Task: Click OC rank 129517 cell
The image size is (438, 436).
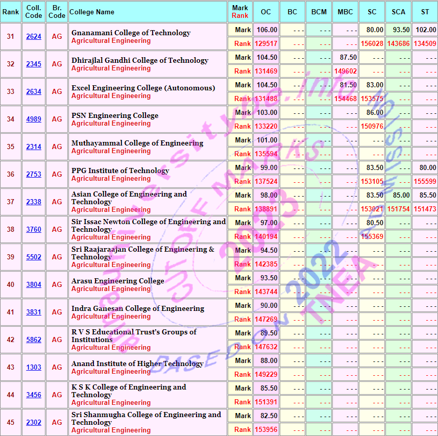Action: coord(266,44)
